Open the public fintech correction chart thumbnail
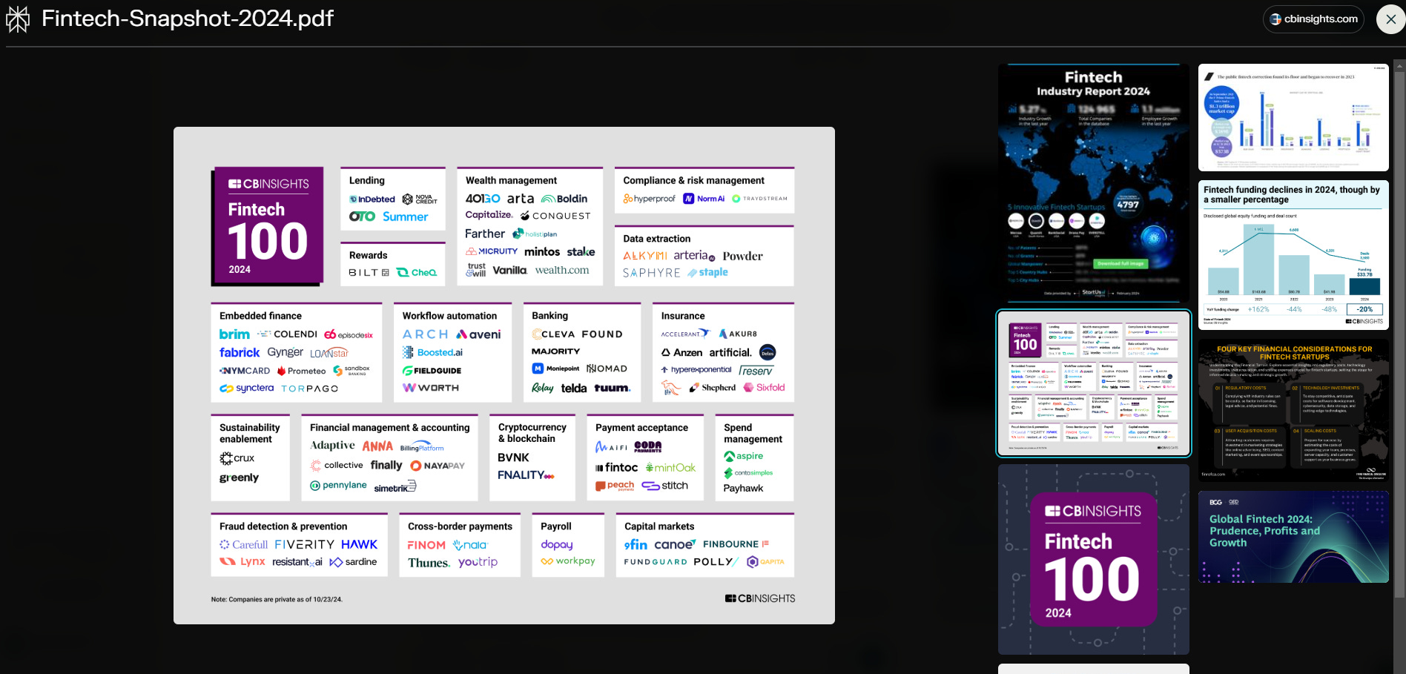Viewport: 1406px width, 674px height. click(x=1293, y=117)
